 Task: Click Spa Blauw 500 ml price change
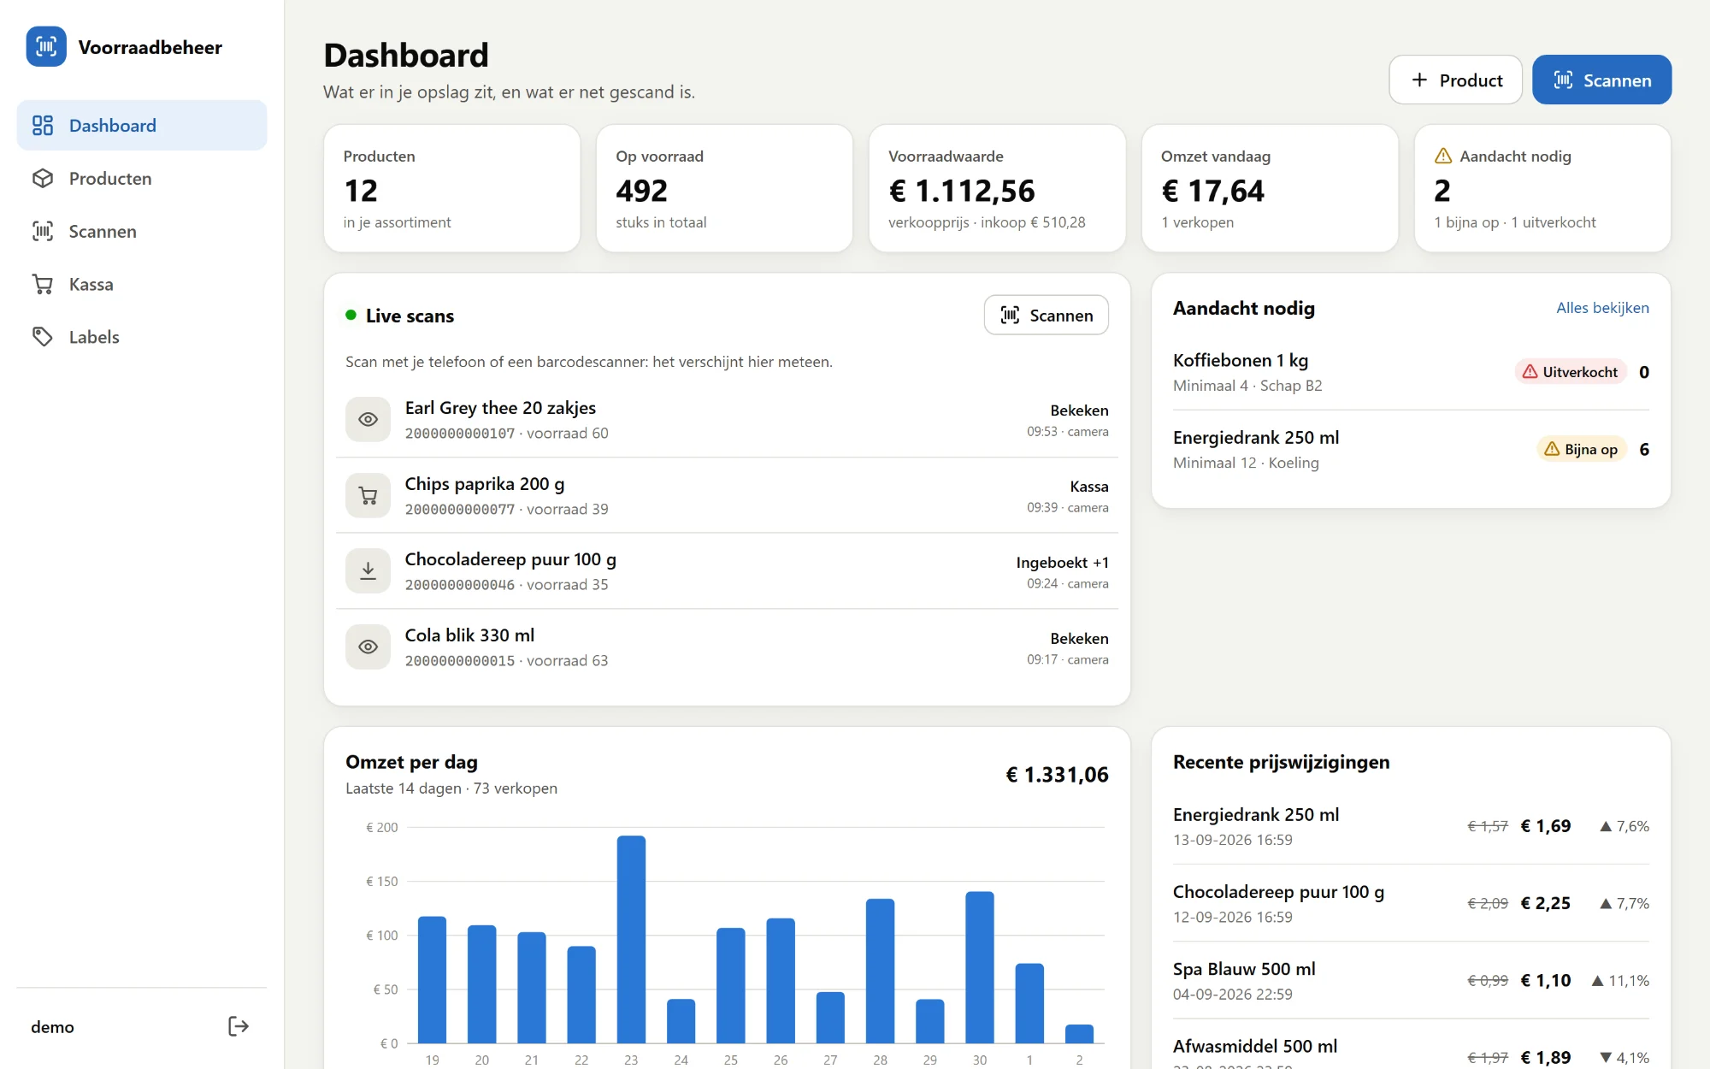tap(1411, 980)
